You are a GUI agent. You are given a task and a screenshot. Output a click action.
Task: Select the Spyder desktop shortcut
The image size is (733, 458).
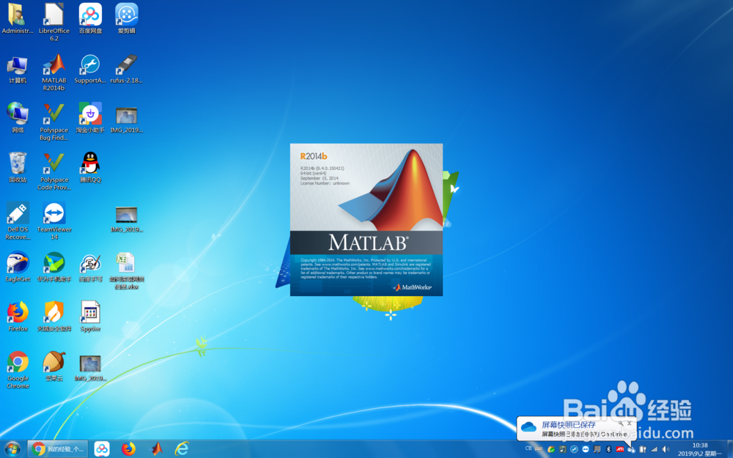click(x=90, y=317)
